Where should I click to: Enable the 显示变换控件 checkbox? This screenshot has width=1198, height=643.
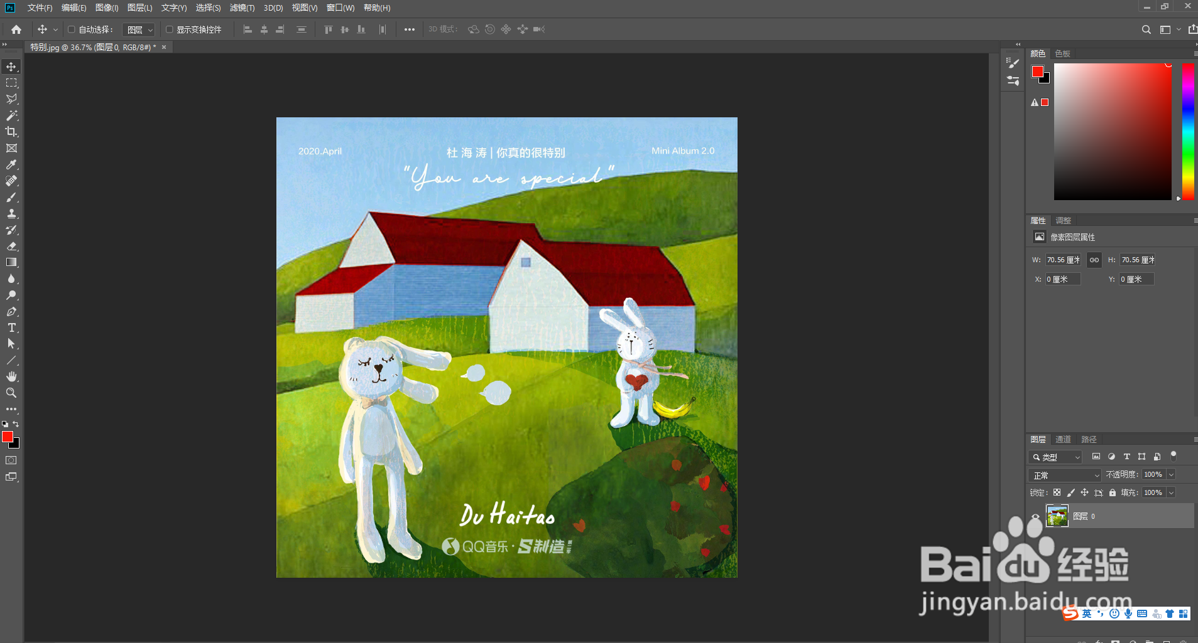(x=170, y=29)
